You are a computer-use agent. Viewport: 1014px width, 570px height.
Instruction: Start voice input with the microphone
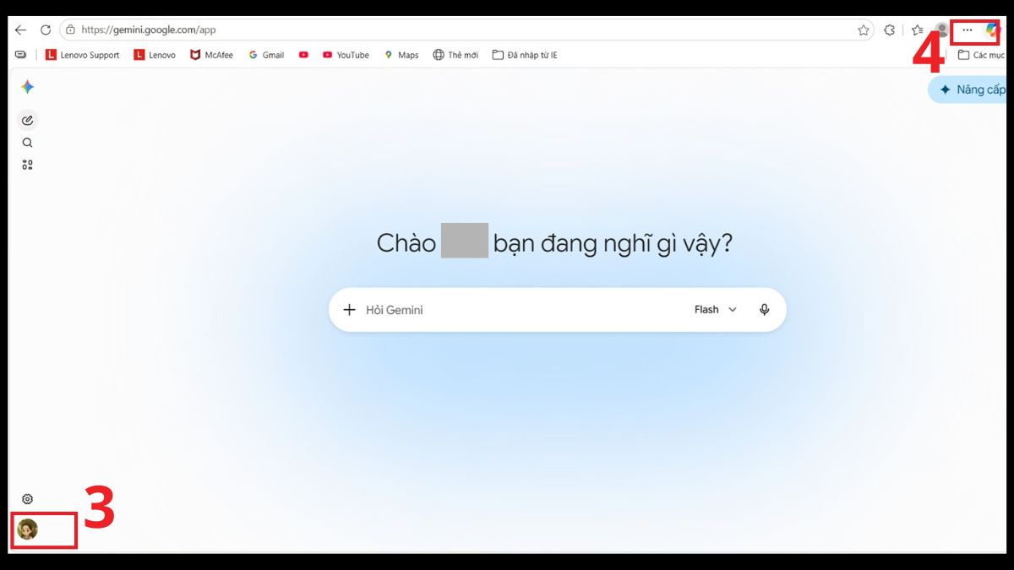765,310
